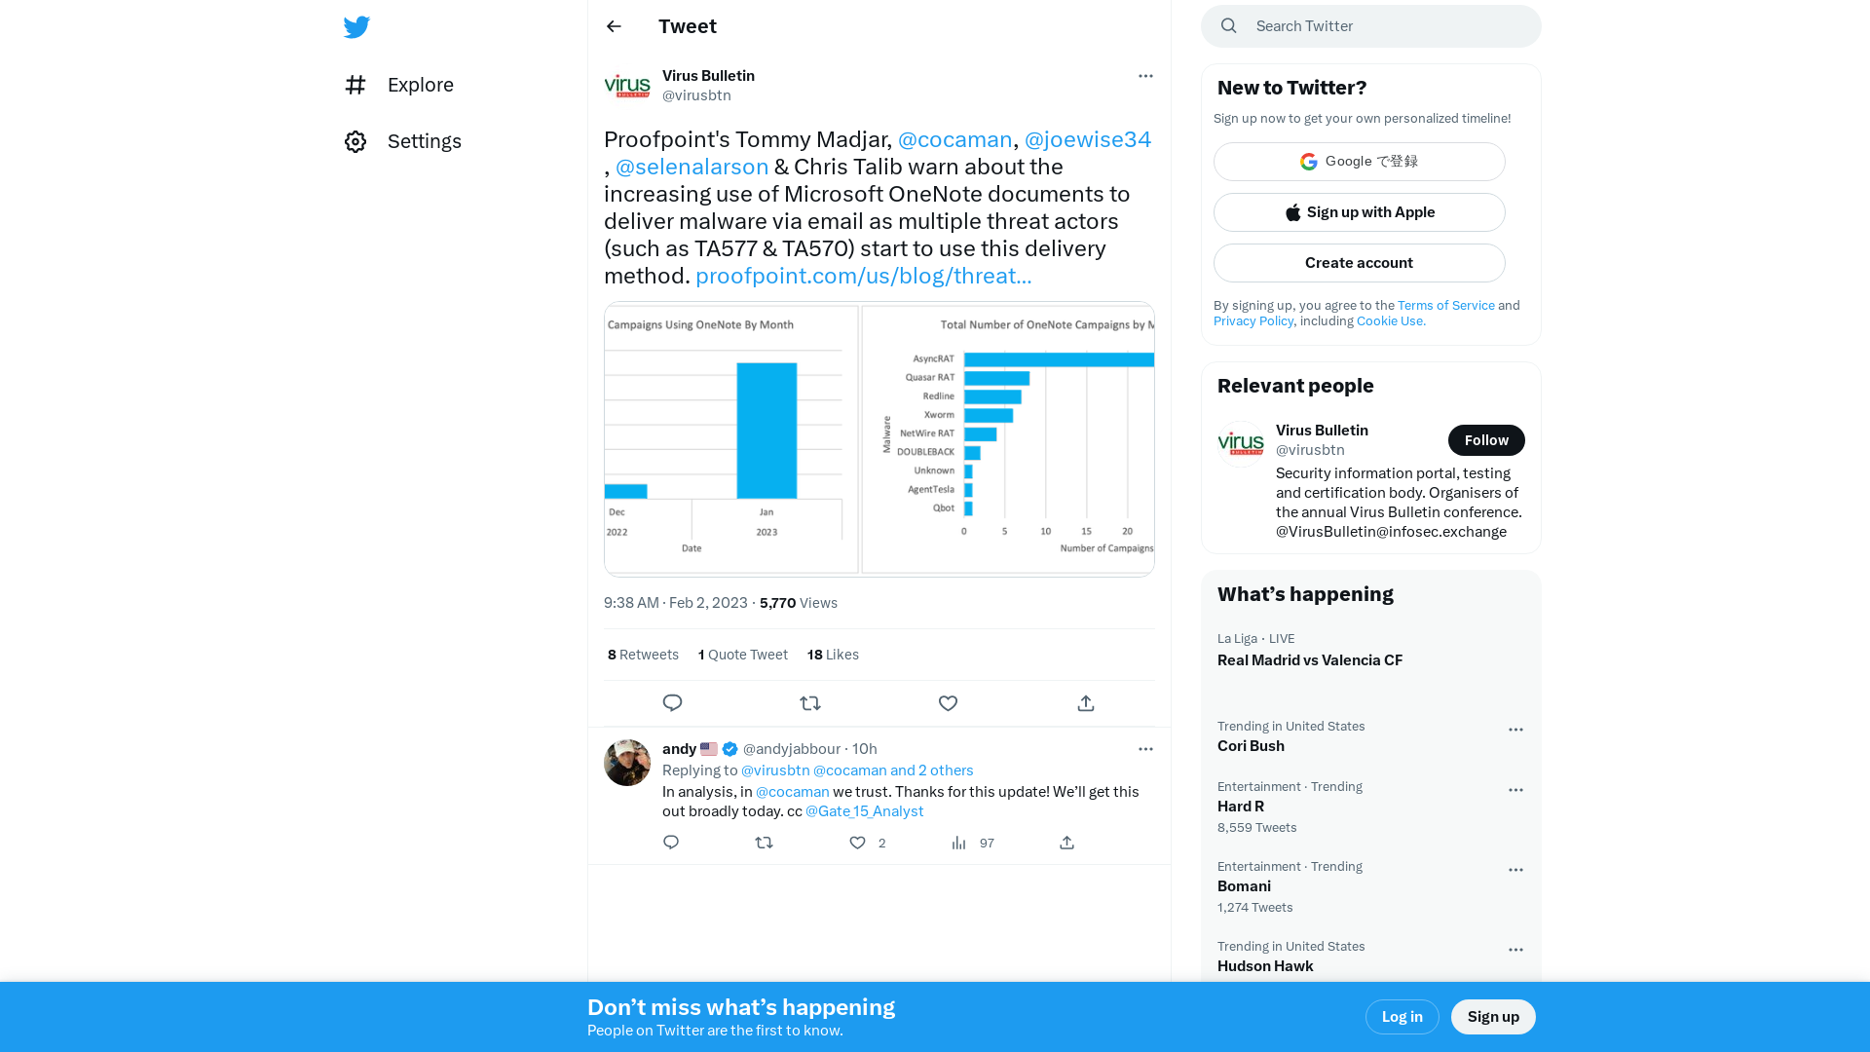
Task: Follow Virus Bulletin account
Action: [x=1486, y=439]
